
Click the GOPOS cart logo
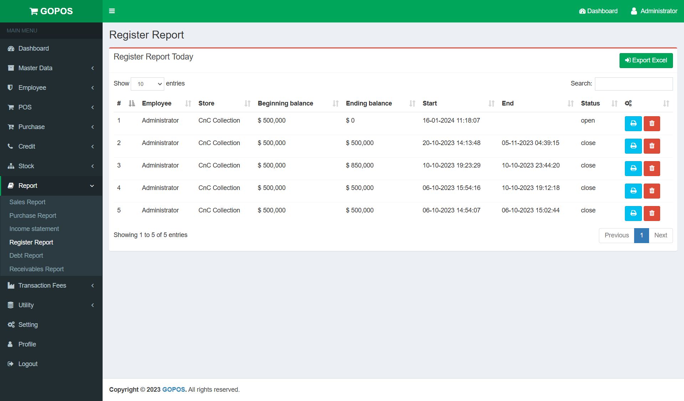(x=51, y=11)
